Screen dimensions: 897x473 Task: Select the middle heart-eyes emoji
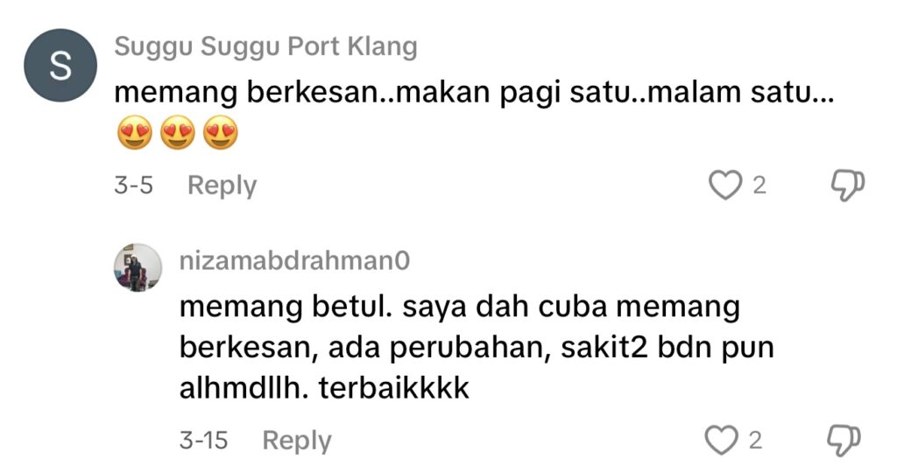(177, 132)
